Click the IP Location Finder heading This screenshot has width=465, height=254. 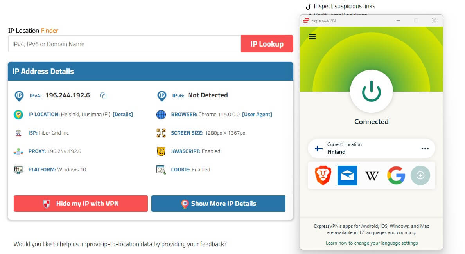(x=33, y=31)
